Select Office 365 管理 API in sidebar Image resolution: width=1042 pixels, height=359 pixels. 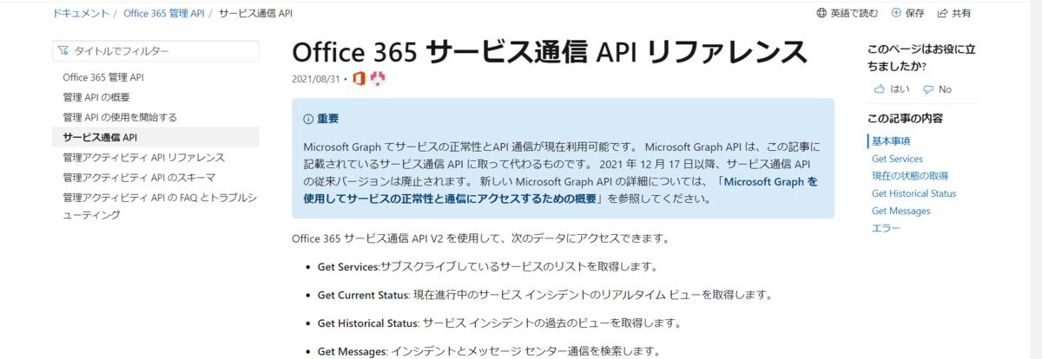click(x=103, y=77)
